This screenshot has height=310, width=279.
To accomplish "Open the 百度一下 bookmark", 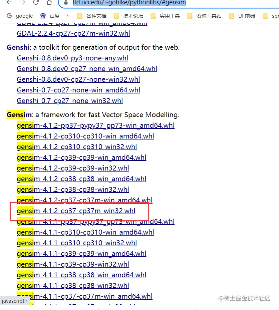I will tap(55, 16).
